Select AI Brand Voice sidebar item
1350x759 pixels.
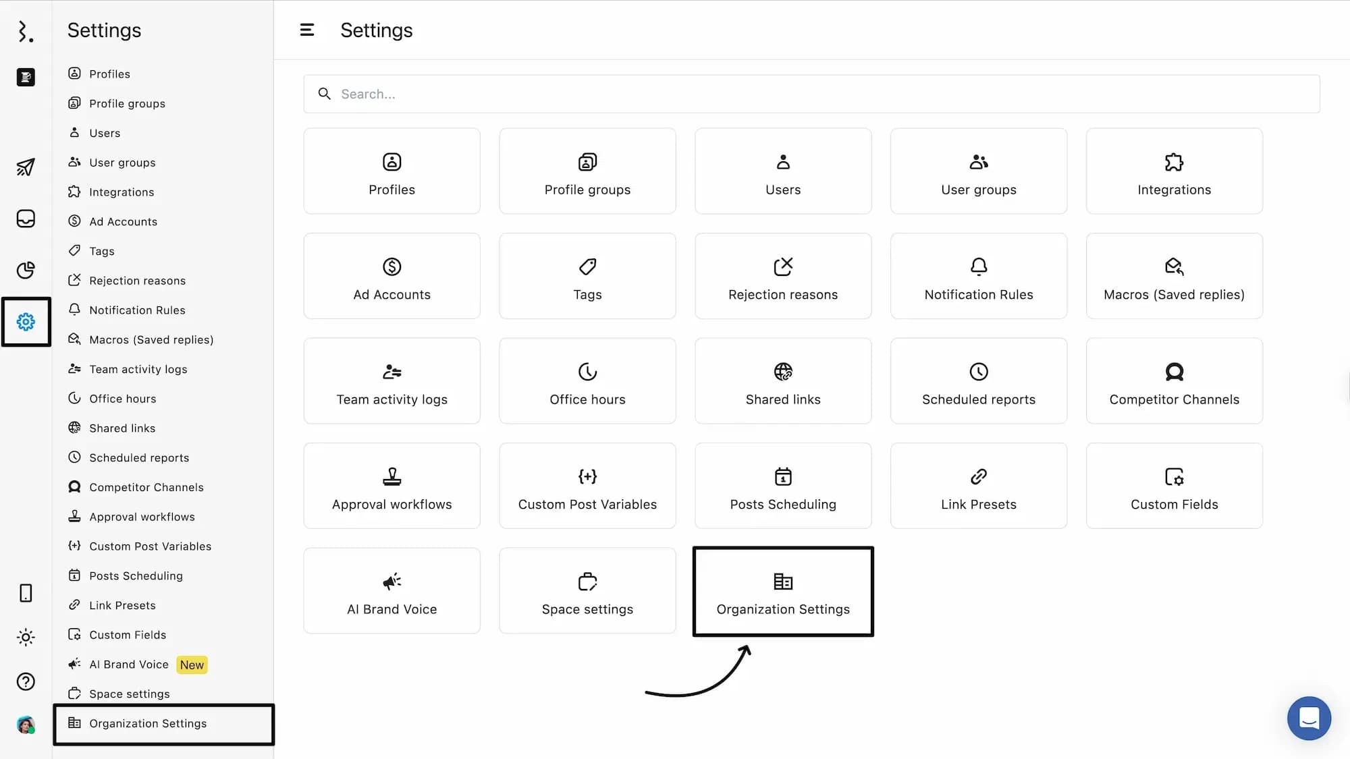(x=129, y=665)
